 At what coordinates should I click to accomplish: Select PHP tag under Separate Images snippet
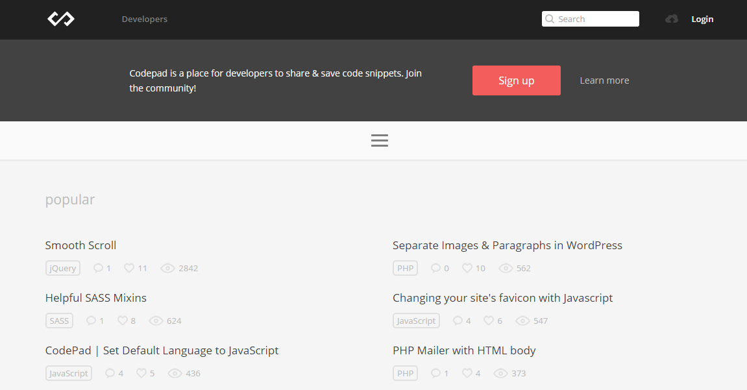(x=406, y=268)
